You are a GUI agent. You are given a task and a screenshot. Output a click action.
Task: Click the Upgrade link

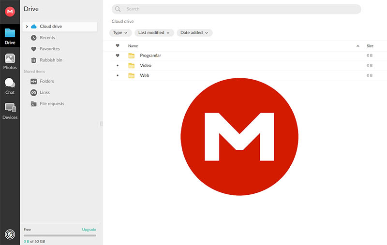pos(89,230)
